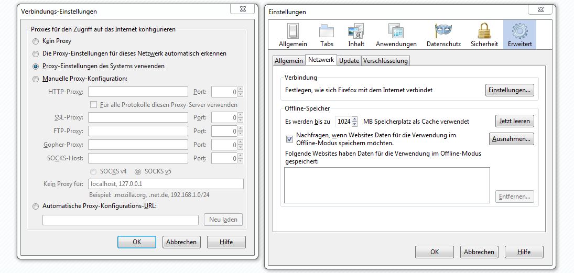
Task: Open the Erweitert gear category
Action: pos(520,36)
